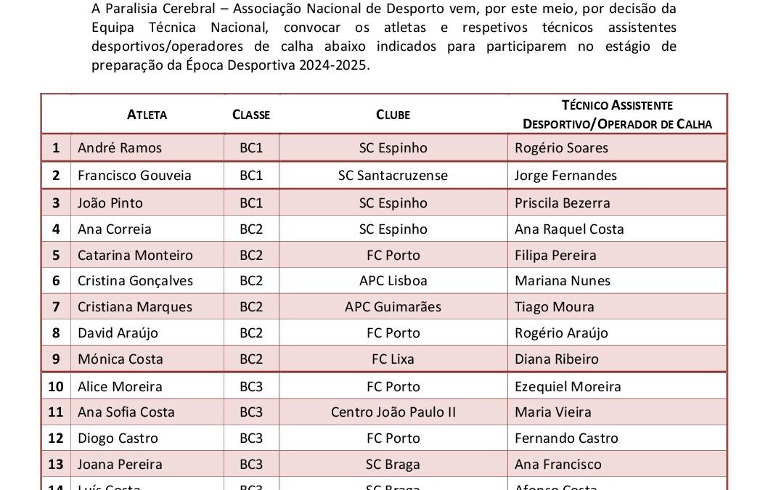
Task: Click row number 9 cell
Action: coord(56,359)
